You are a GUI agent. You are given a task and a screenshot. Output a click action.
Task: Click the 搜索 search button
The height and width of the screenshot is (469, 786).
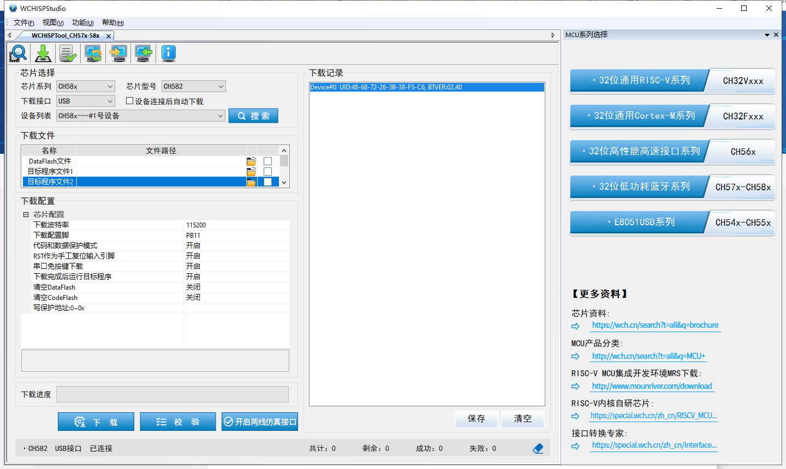pyautogui.click(x=253, y=116)
